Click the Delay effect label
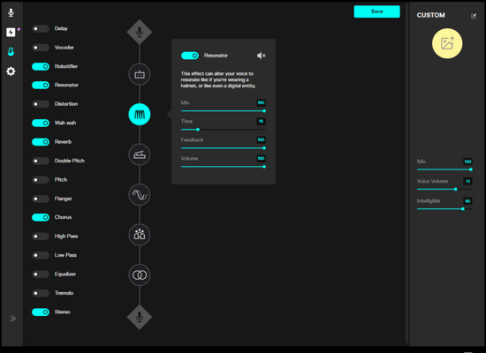 tap(61, 28)
